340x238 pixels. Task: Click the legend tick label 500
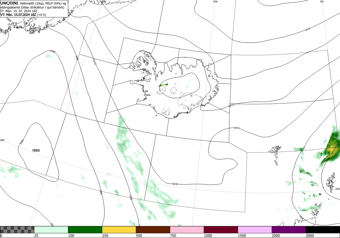[139, 236]
